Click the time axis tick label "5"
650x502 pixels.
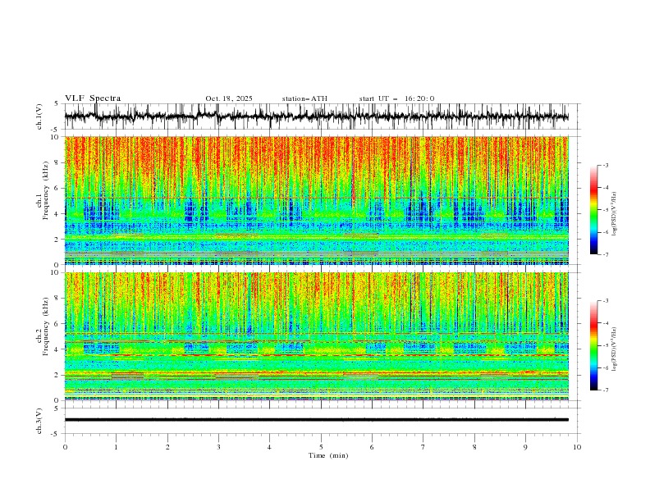(x=321, y=447)
